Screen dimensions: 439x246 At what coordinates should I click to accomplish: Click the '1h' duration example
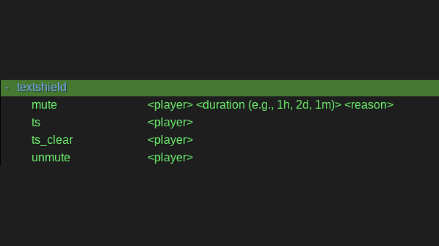click(283, 105)
